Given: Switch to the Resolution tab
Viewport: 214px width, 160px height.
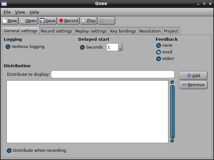Looking at the screenshot, I should tap(150, 31).
